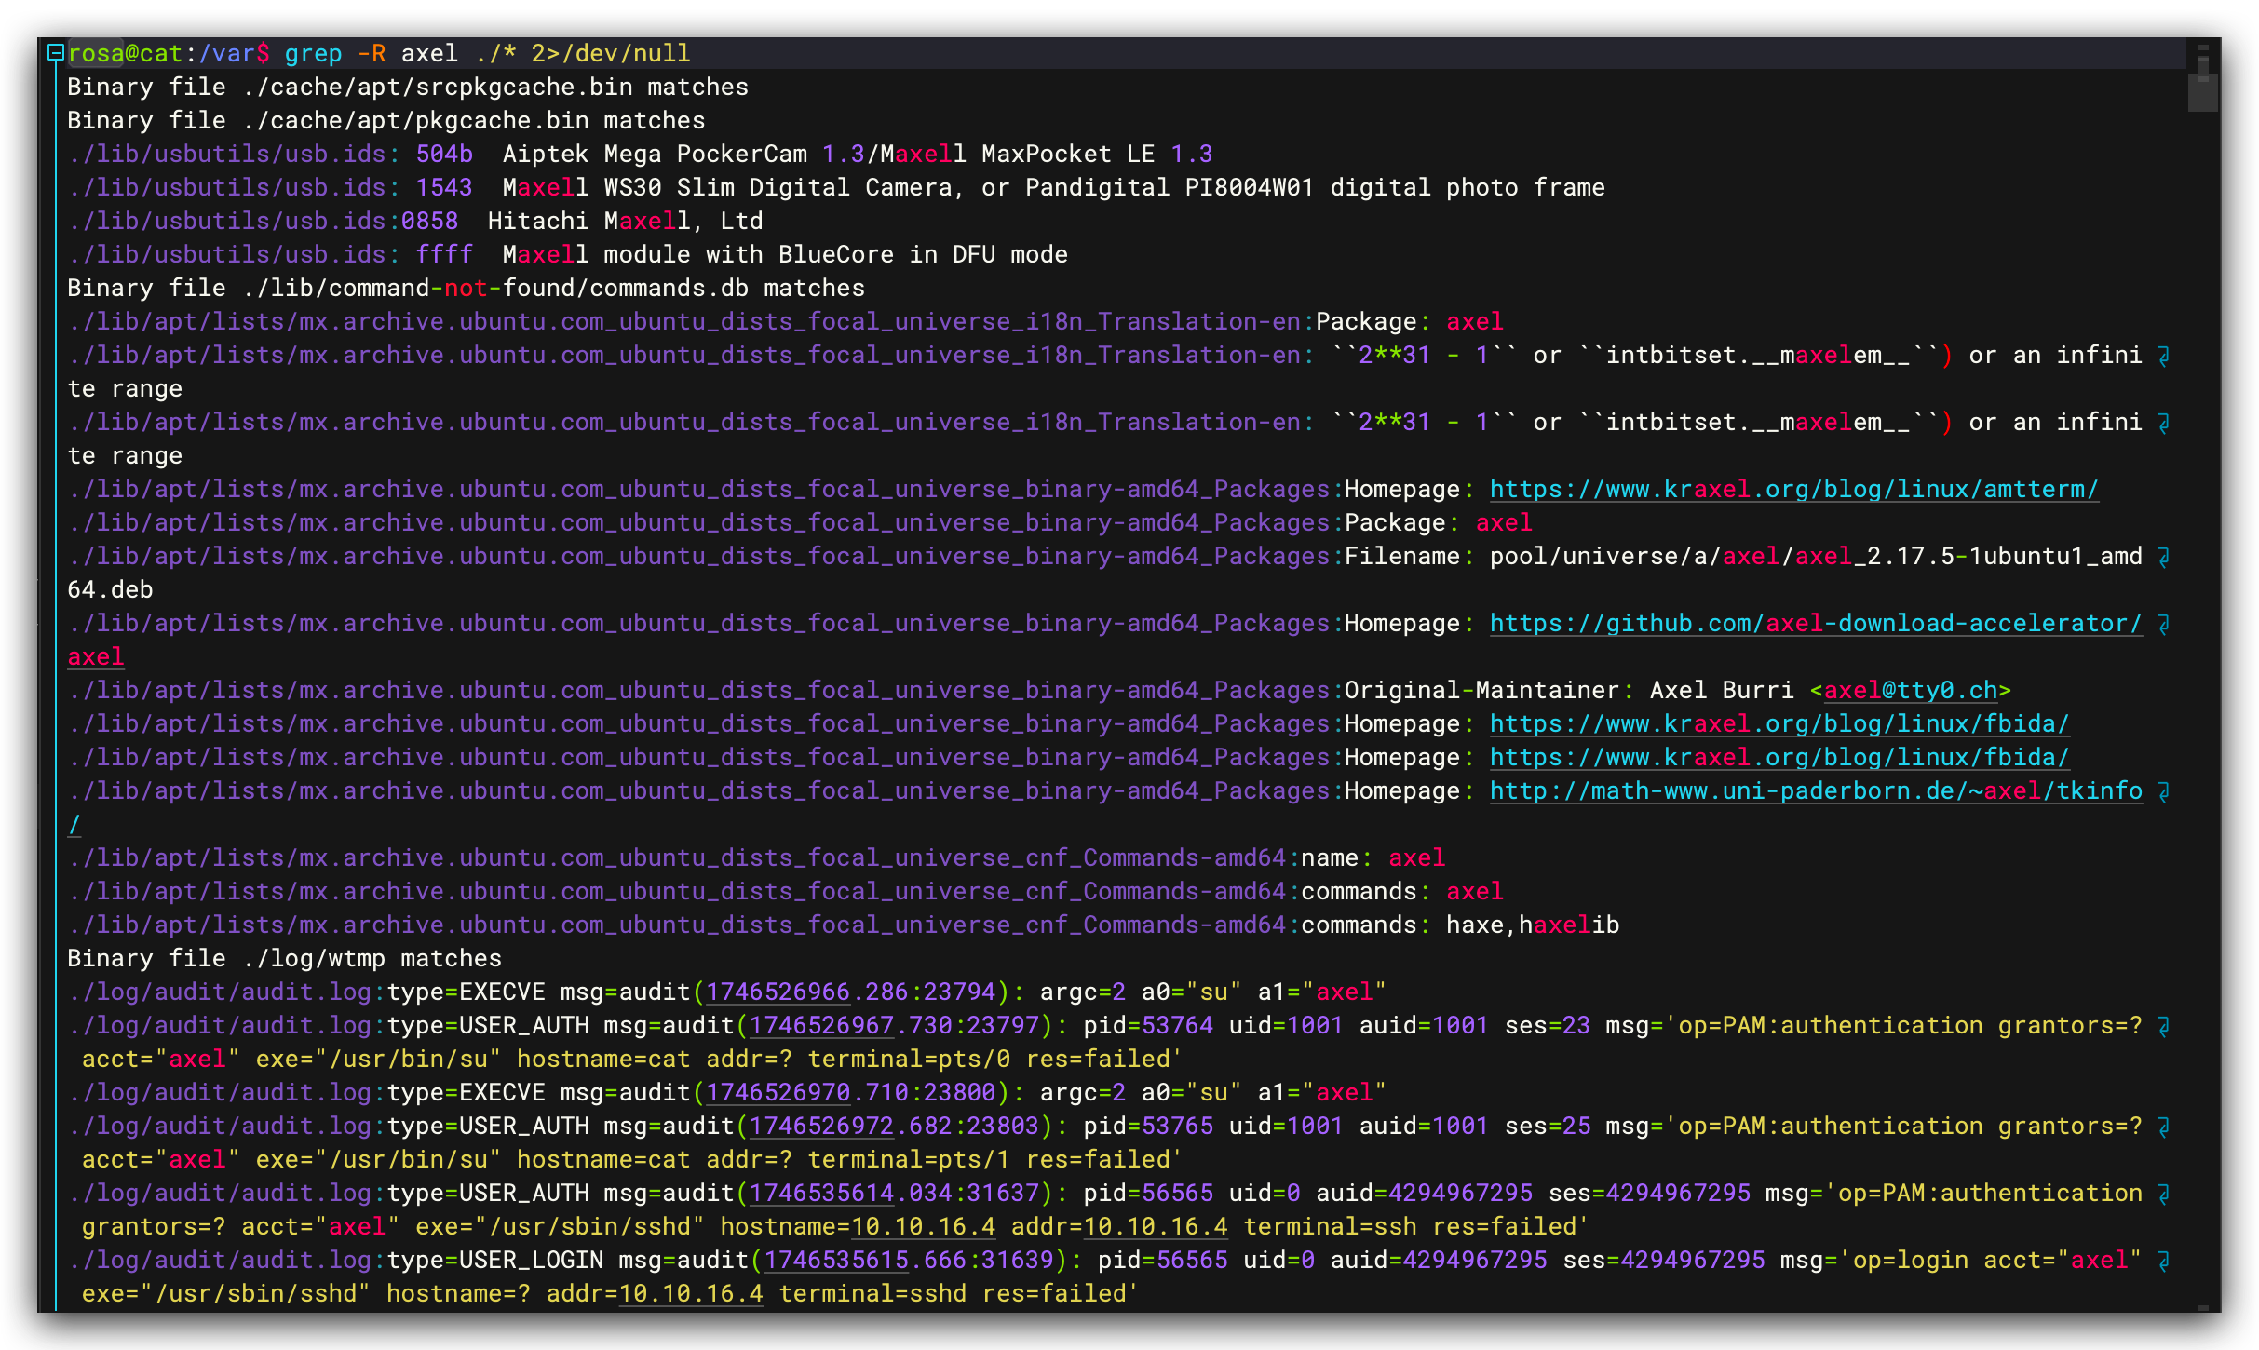This screenshot has height=1350, width=2259.
Task: Open the github.com axel-download-accelerator link
Action: click(1815, 624)
